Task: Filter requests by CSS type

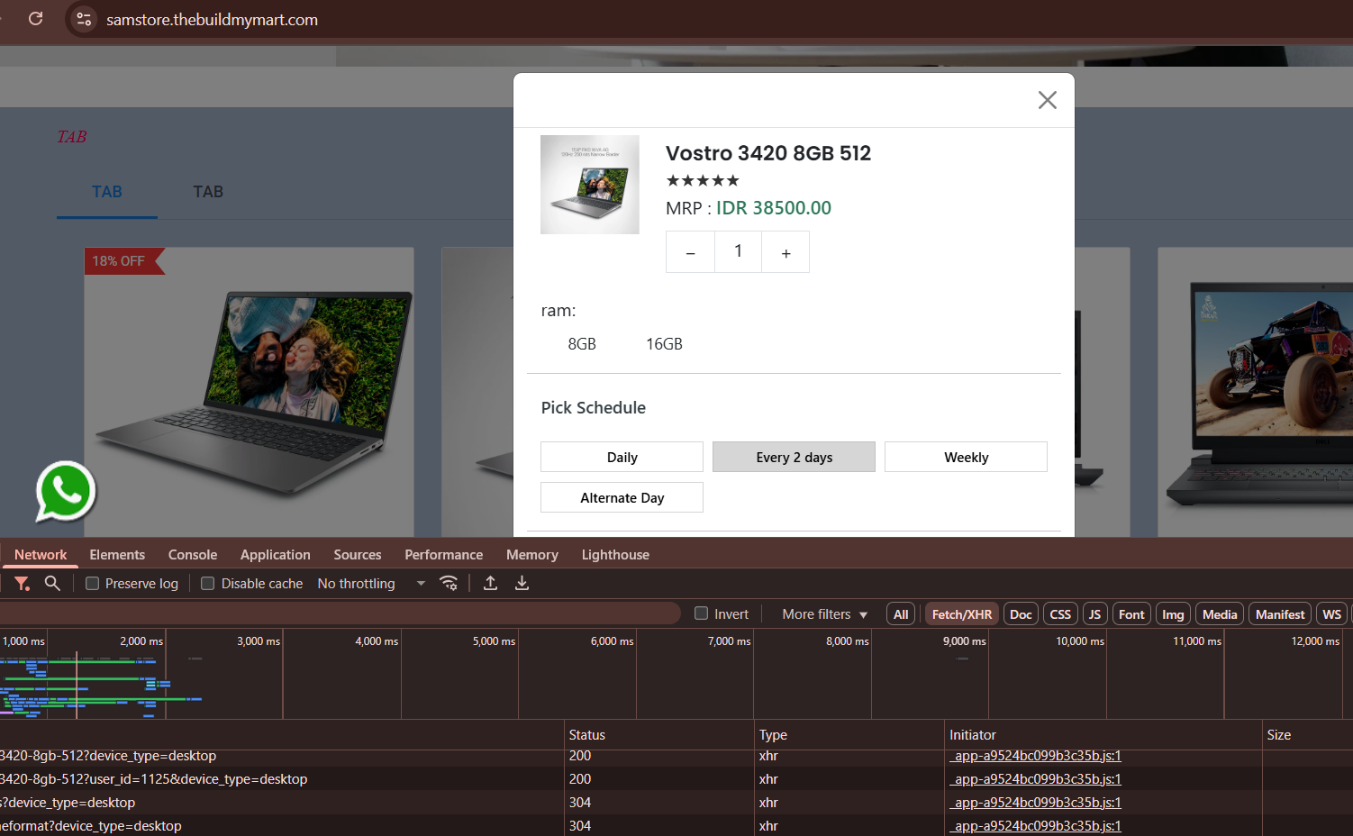Action: [x=1060, y=614]
